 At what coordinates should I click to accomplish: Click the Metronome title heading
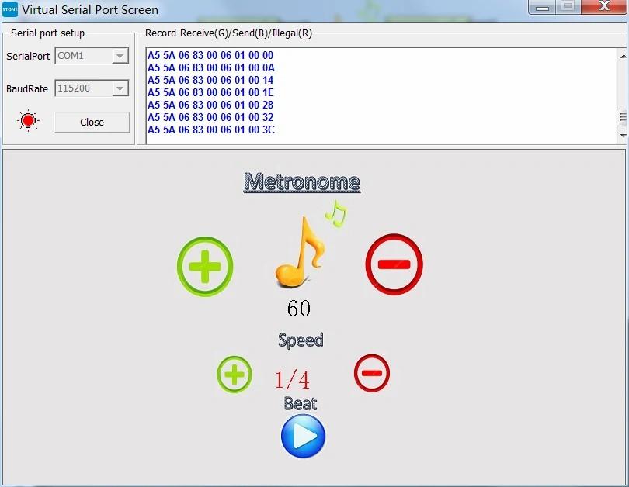301,182
